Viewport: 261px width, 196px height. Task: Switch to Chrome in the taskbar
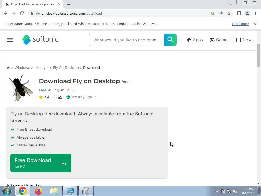(23, 191)
